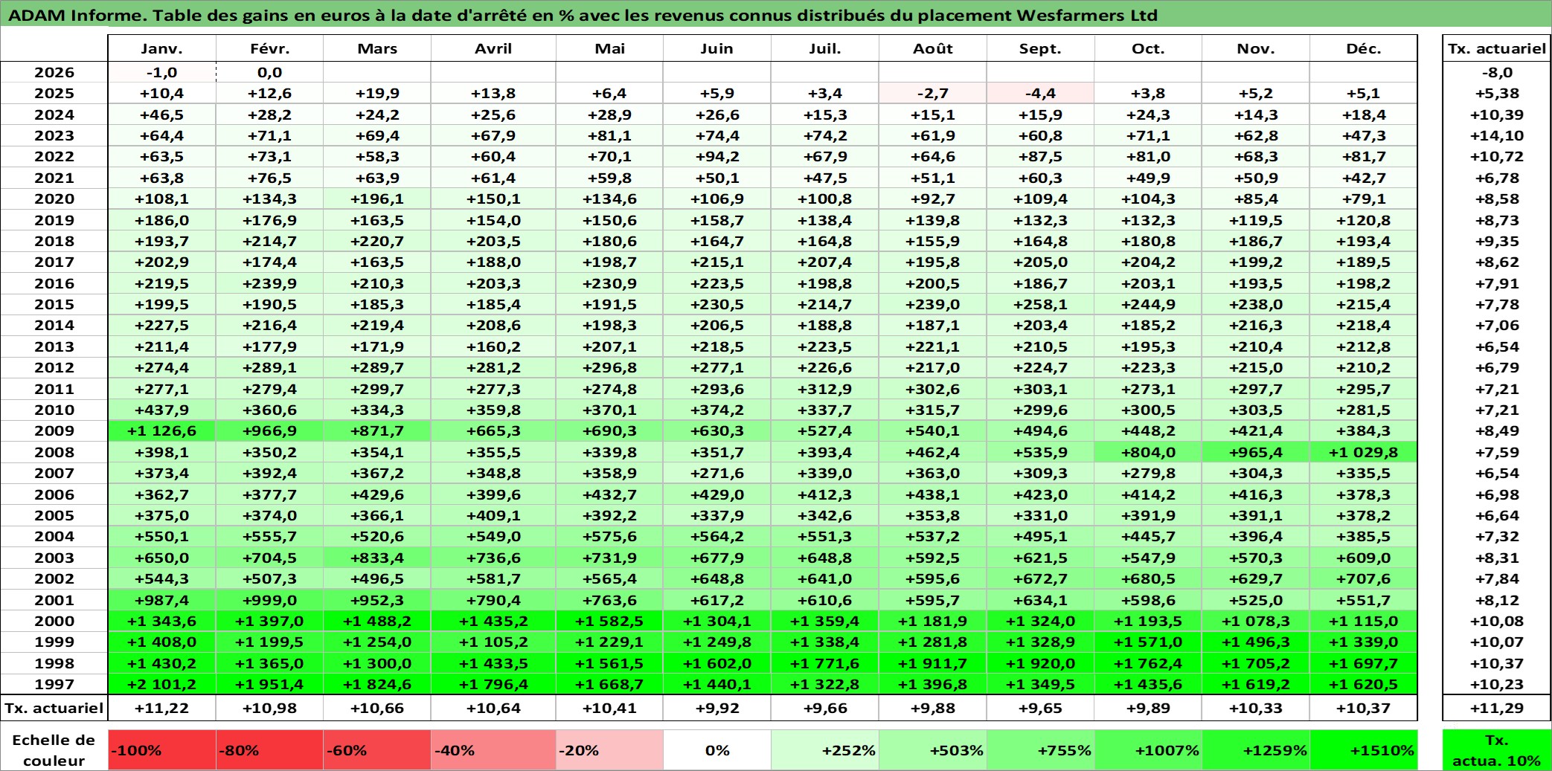Select cell +1 571,0 in 1999 row
The height and width of the screenshot is (771, 1552).
click(1148, 642)
